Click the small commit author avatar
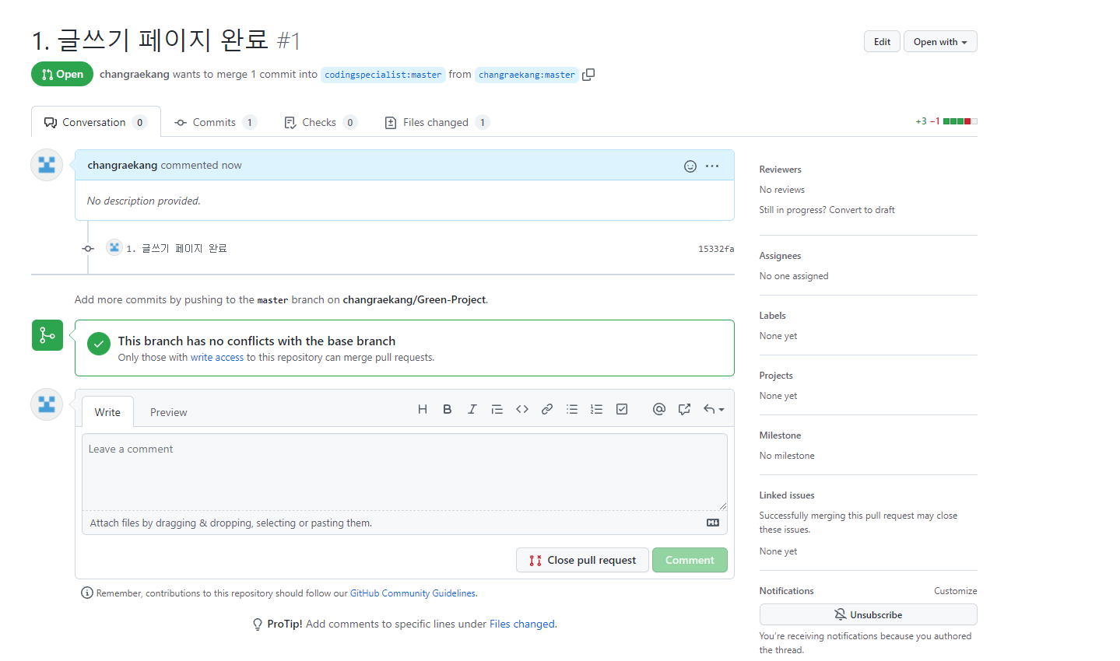Screen dimensions: 1120x661 click(114, 247)
